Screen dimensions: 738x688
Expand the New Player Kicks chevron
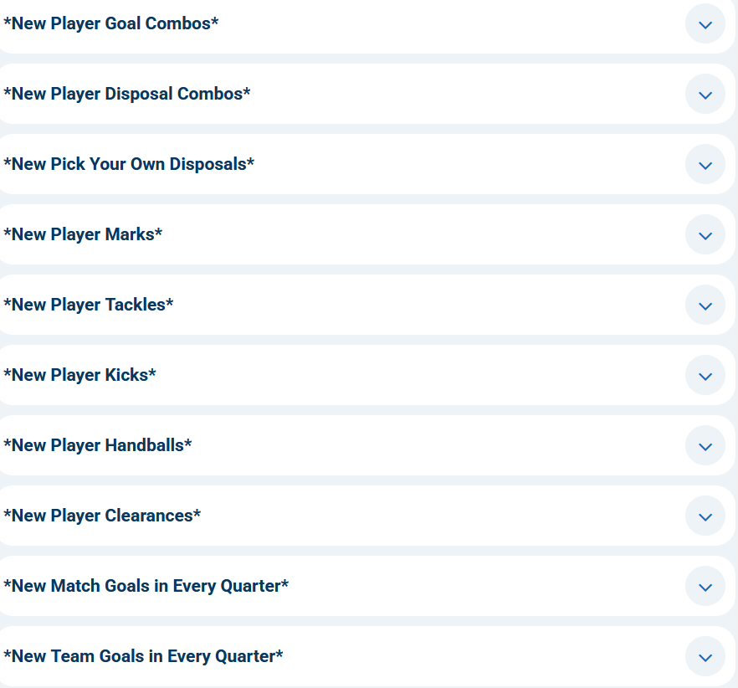click(705, 375)
